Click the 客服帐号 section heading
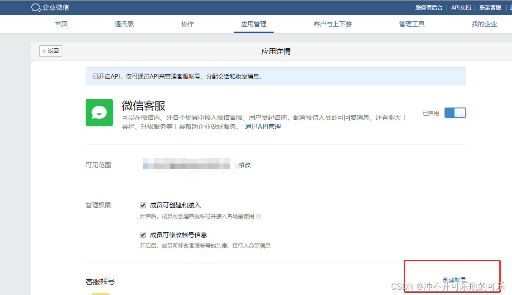512x295 pixels. tap(100, 281)
